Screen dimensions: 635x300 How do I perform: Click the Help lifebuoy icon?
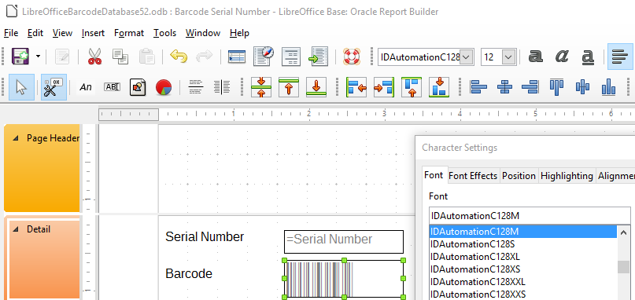coord(352,57)
